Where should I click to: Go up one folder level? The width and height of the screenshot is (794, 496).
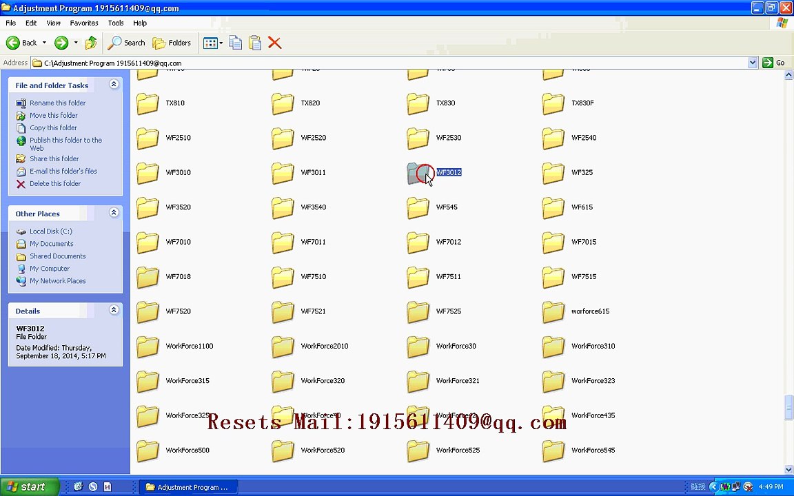91,43
